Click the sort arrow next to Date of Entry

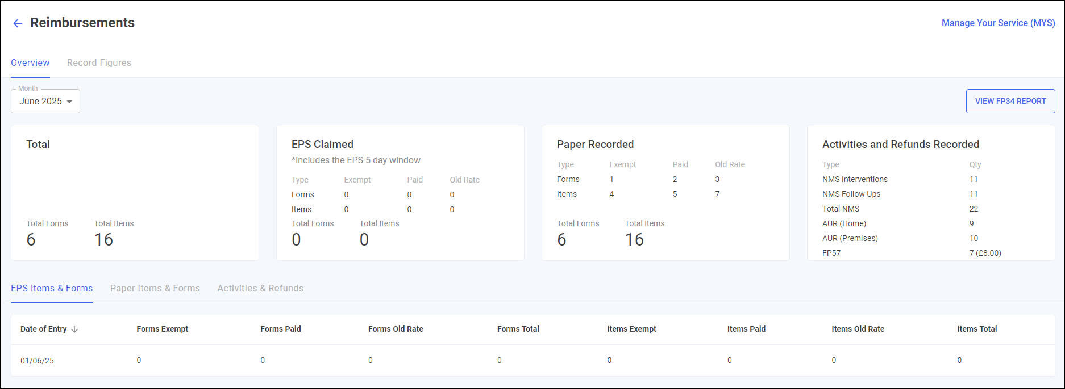(x=74, y=329)
